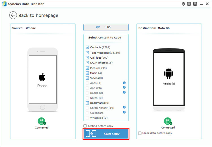Show info for Apps (1)
The height and width of the screenshot is (147, 212).
point(124,83)
